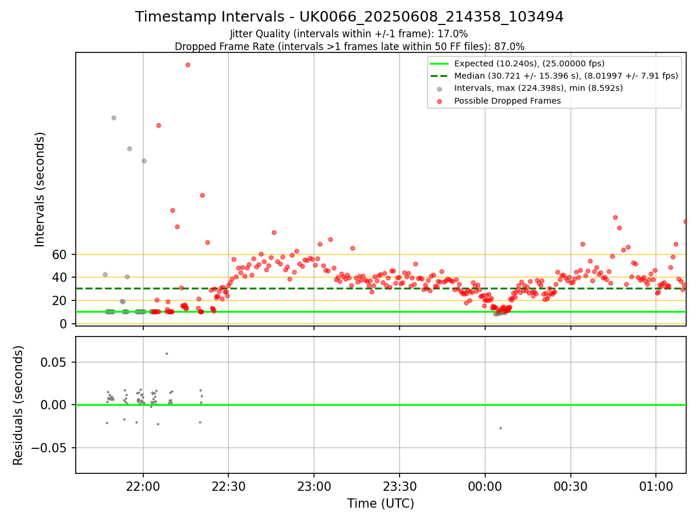The height and width of the screenshot is (524, 699).
Task: Click the "Jitter Quality" 17.0% subtitle line
Action: 349,34
